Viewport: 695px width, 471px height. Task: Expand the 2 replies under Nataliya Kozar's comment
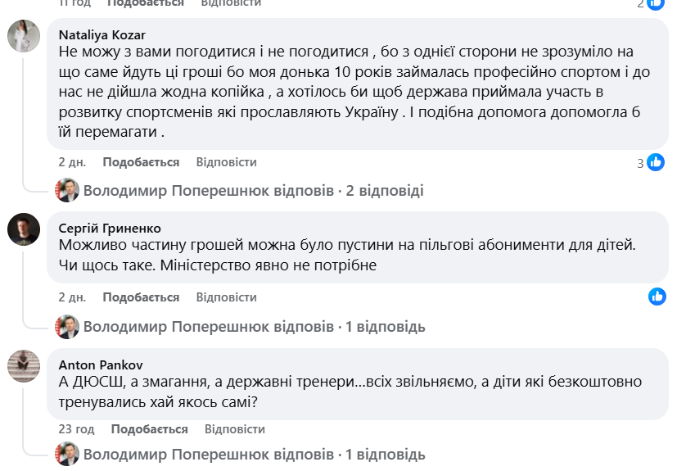(254, 191)
